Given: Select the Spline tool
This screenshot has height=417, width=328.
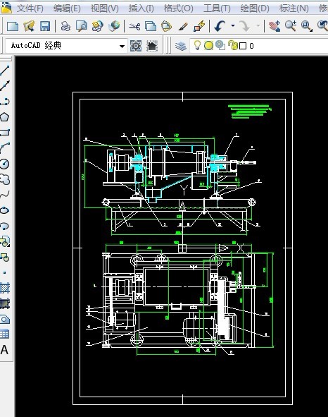Looking at the screenshot, I should coord(5,195).
